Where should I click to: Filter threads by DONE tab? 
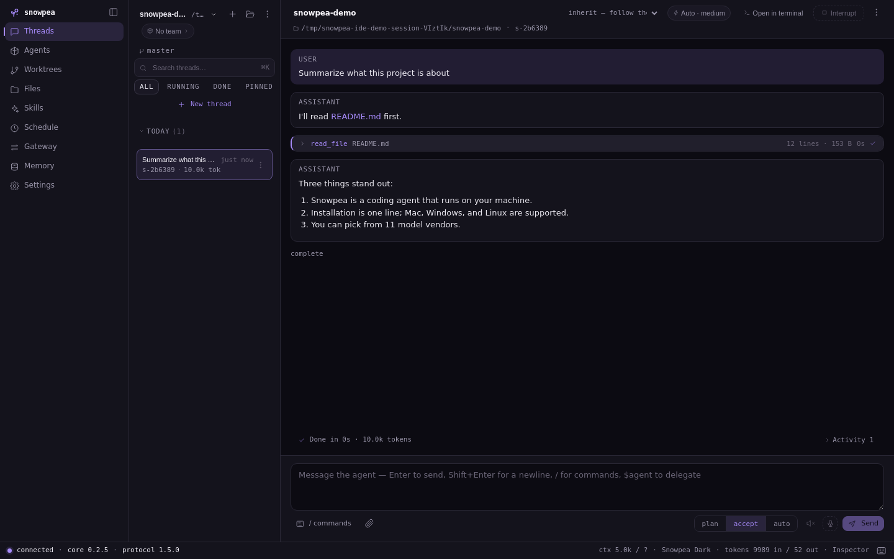pyautogui.click(x=222, y=87)
